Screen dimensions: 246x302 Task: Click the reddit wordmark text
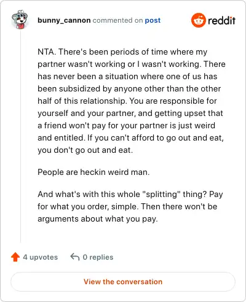click(x=221, y=20)
